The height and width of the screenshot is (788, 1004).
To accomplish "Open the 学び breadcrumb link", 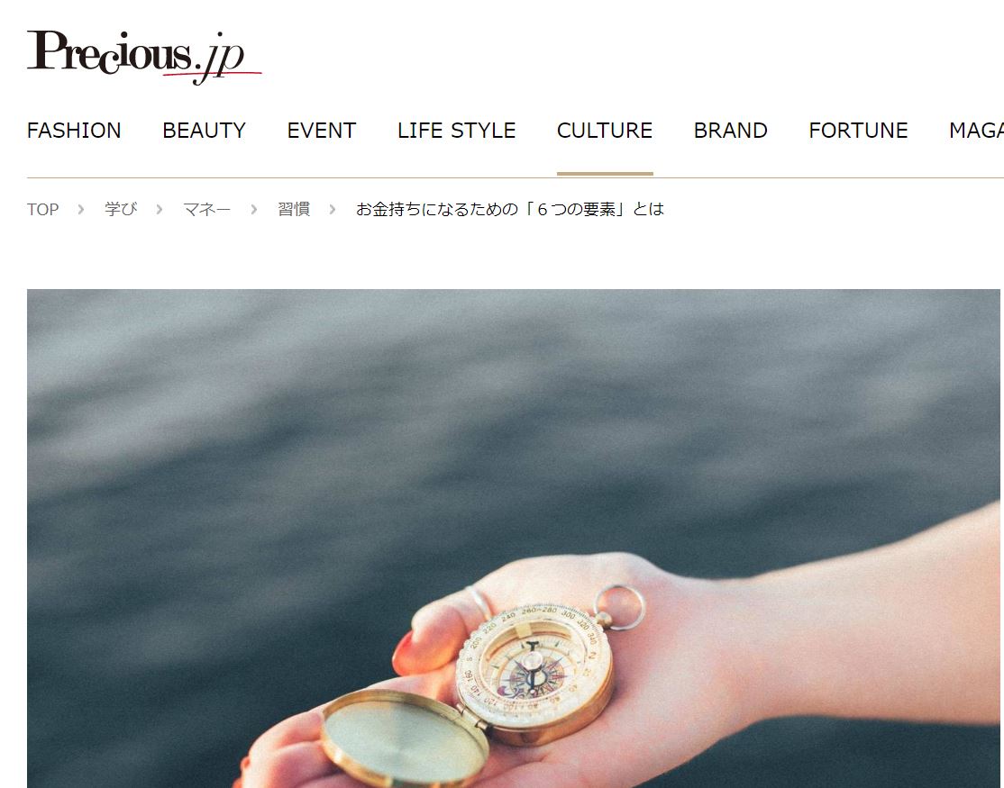I will [x=121, y=209].
